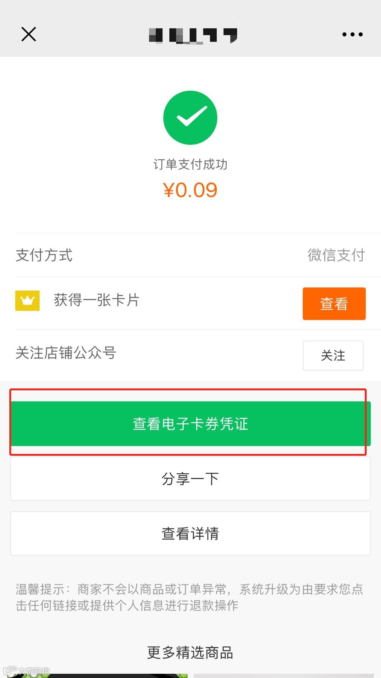Tap the ¥0.09 payment amount

click(x=190, y=190)
